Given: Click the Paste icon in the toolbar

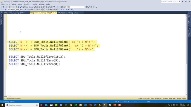Looking at the screenshot, I should [x=51, y=7].
